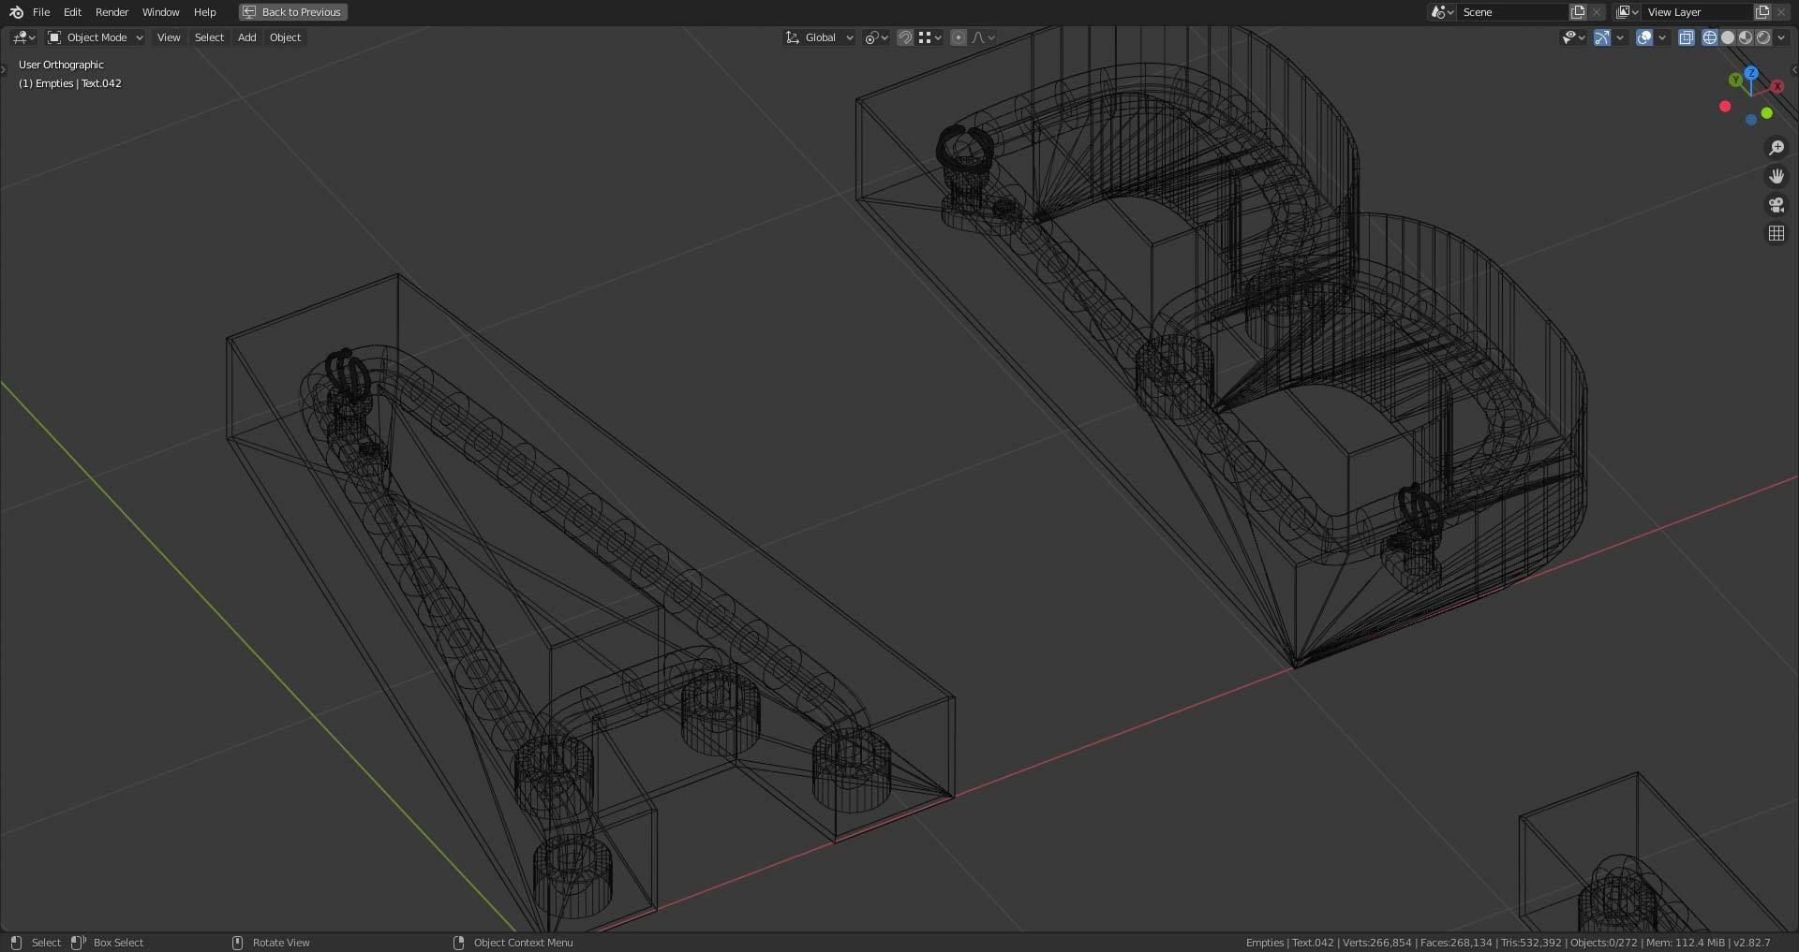Click the Back to Previous button
Viewport: 1799px width, 952px height.
(292, 12)
